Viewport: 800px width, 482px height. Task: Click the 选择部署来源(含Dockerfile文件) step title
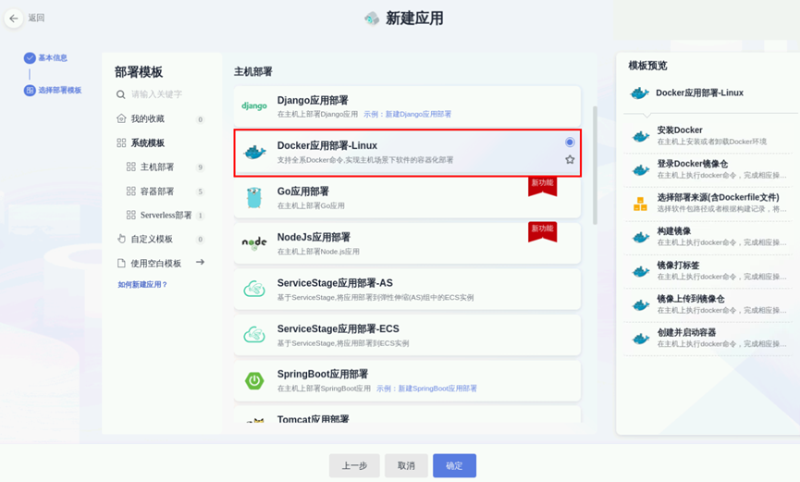[x=718, y=198]
